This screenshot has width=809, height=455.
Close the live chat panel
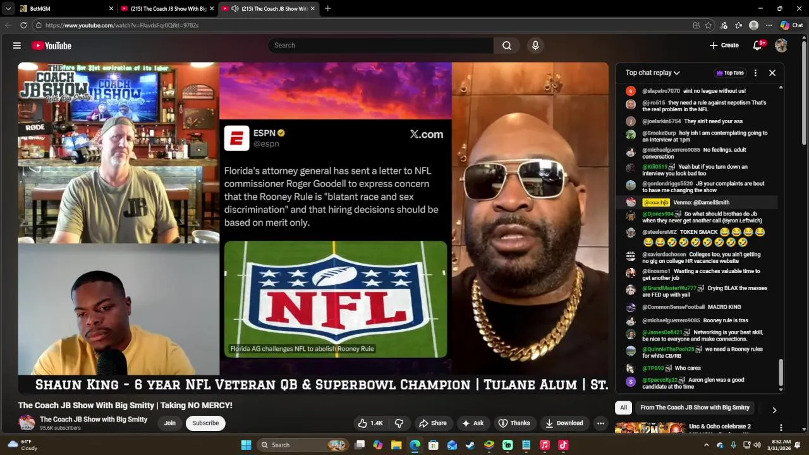[x=772, y=73]
